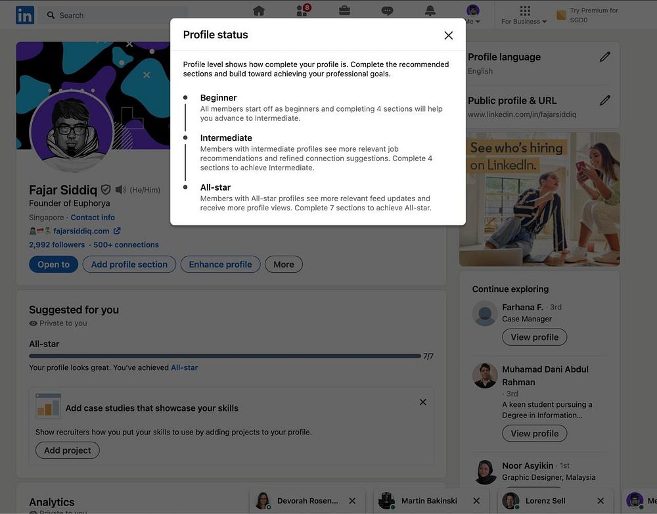
Task: Click the Add profile section button
Action: coord(129,264)
